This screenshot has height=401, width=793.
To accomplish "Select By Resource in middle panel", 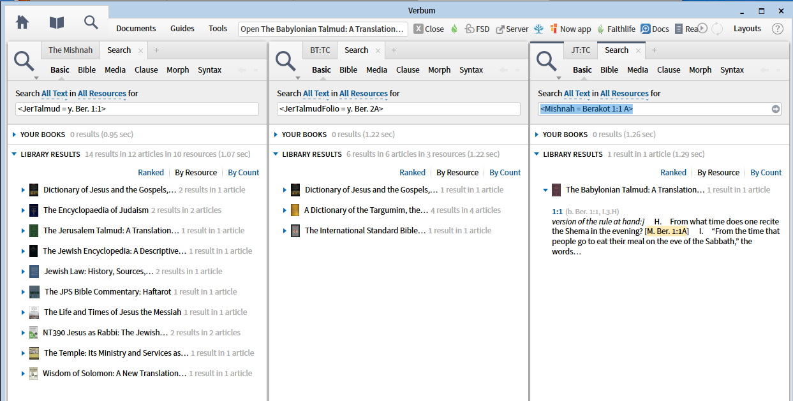I will tap(457, 173).
